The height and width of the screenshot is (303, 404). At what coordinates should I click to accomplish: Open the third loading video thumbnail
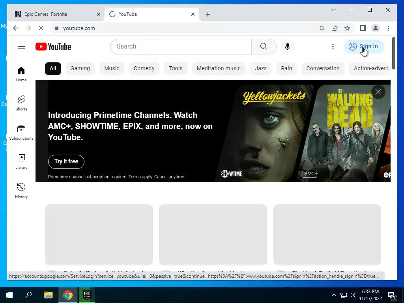(327, 234)
